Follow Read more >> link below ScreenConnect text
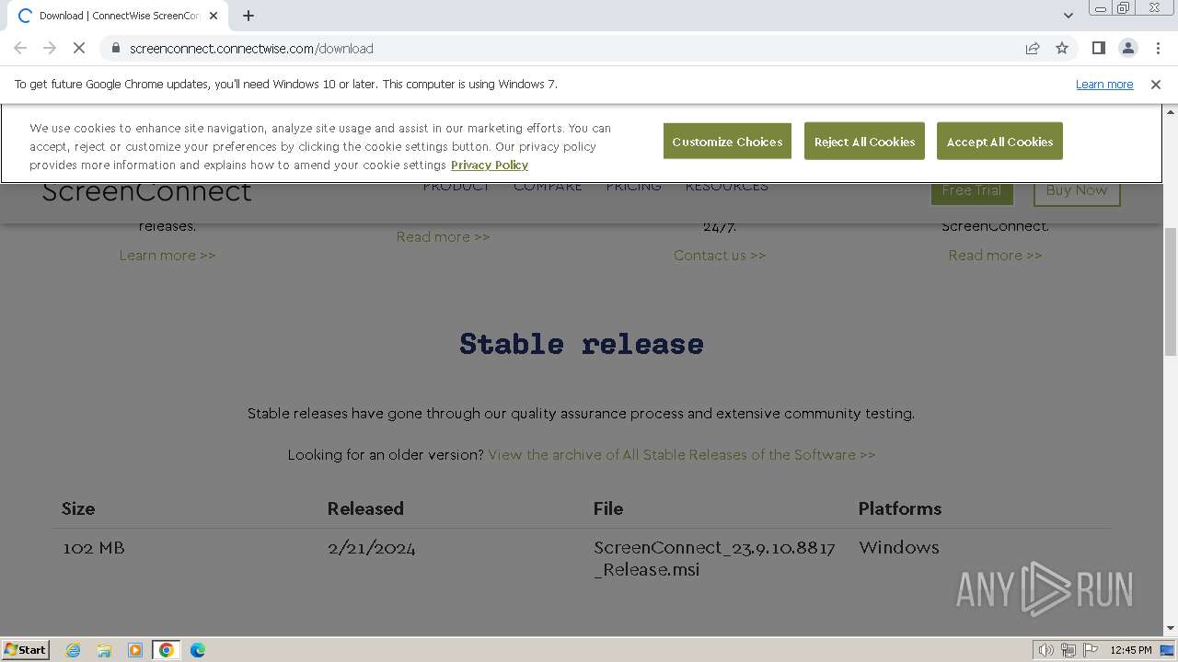Image resolution: width=1178 pixels, height=662 pixels. pos(995,256)
